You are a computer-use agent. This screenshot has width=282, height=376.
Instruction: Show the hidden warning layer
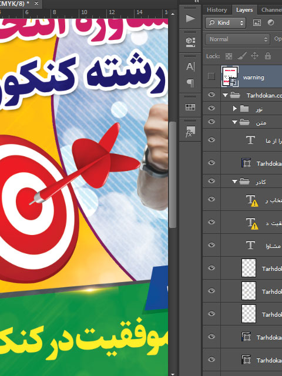click(211, 76)
